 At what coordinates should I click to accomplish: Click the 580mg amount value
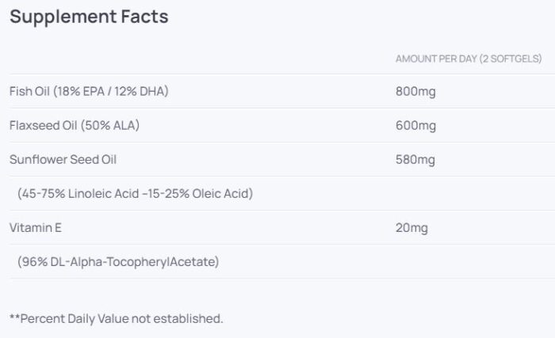pos(415,159)
